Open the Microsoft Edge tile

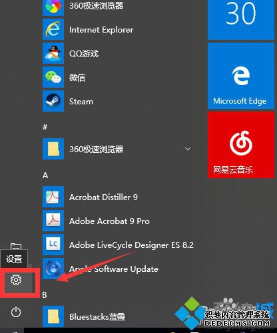241,76
